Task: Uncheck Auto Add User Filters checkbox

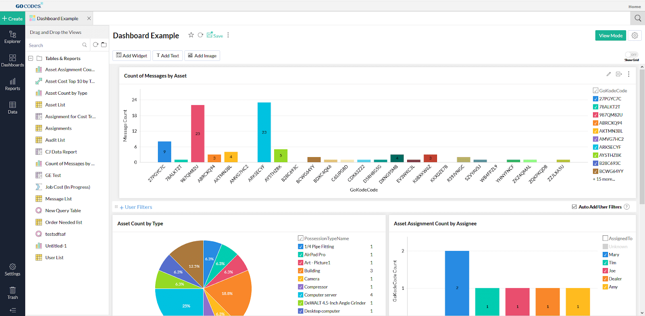Action: click(574, 207)
